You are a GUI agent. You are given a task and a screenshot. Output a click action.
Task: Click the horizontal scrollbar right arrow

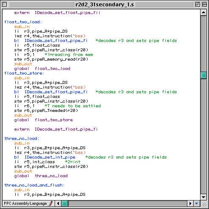tap(190, 203)
